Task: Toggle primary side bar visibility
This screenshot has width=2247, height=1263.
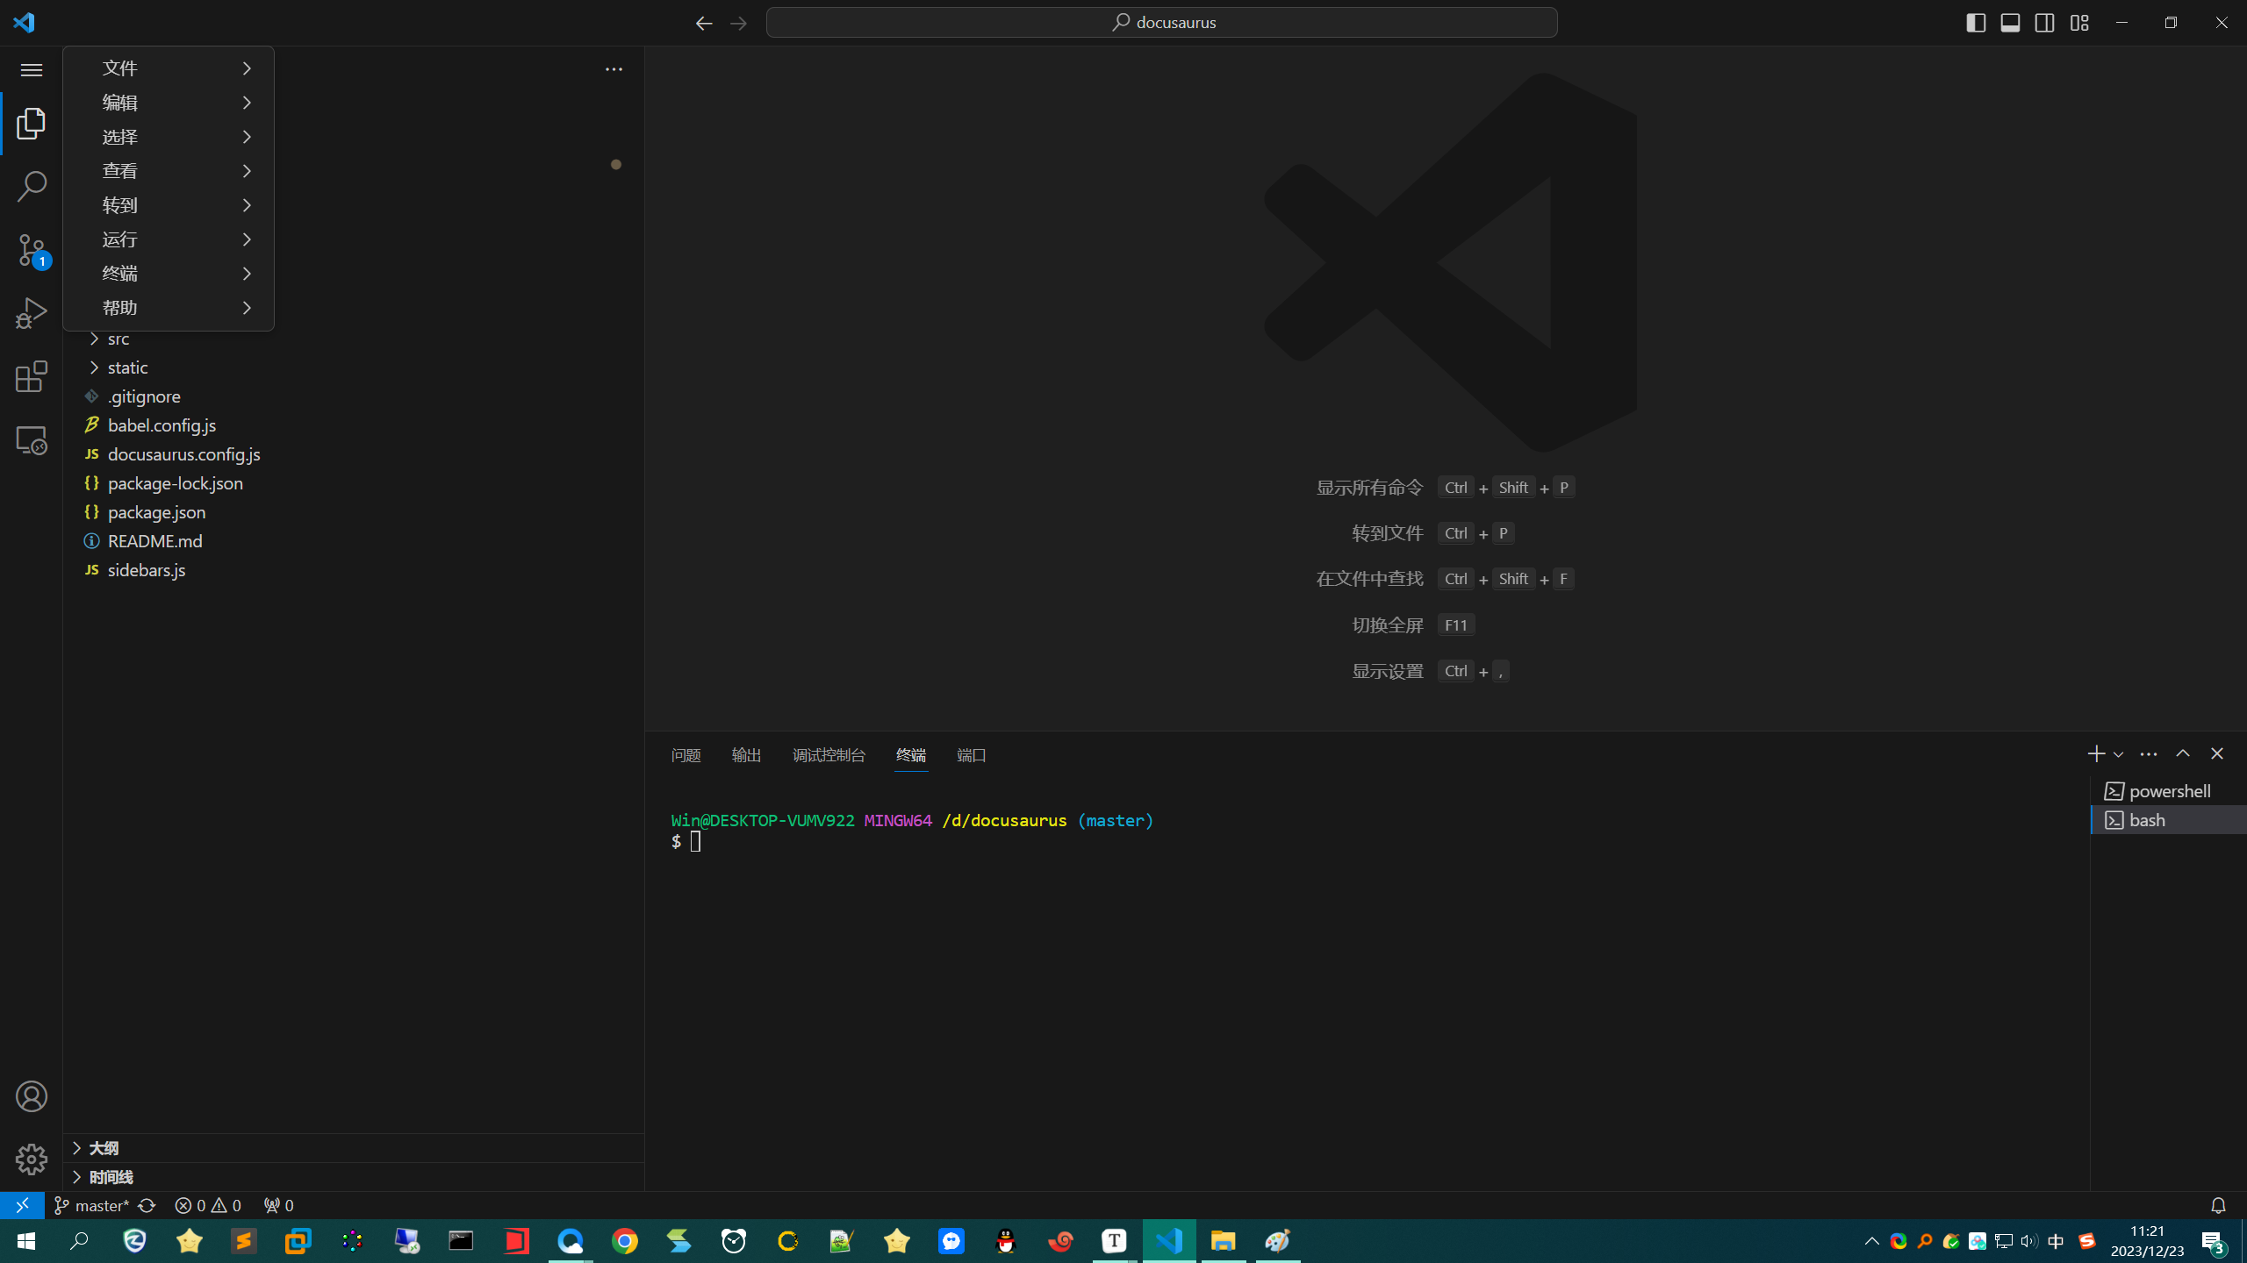Action: 1976,23
